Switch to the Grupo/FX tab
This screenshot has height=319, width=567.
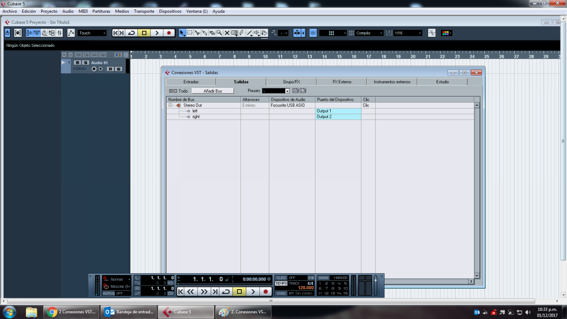292,82
